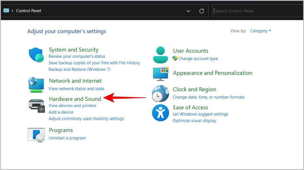Open View network status and tasks
The width and height of the screenshot is (304, 170).
click(76, 88)
